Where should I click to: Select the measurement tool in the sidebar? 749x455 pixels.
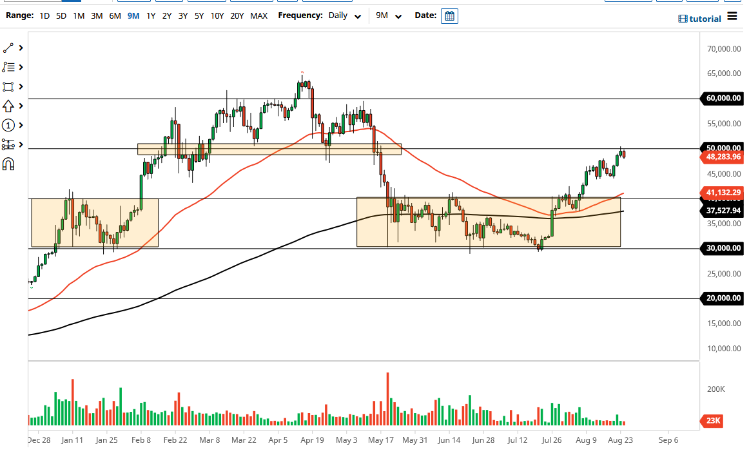[8, 144]
